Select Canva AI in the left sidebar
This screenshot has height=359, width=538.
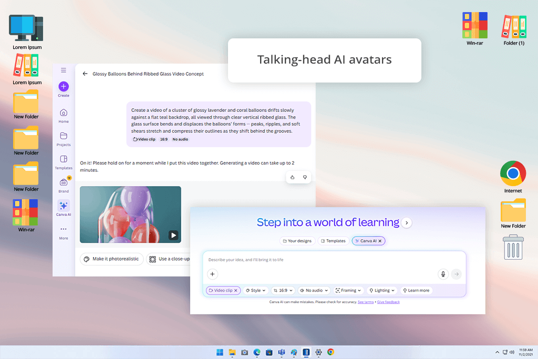click(x=64, y=208)
